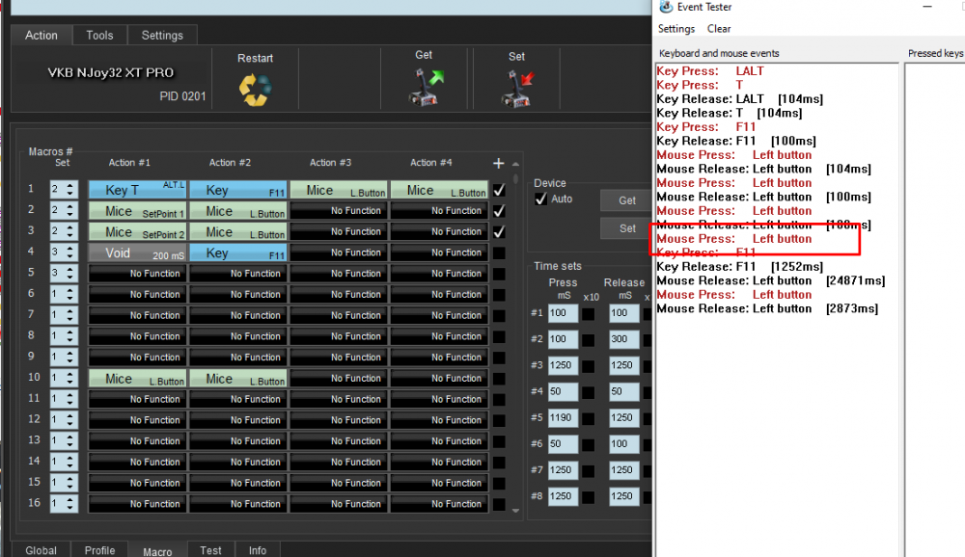This screenshot has height=557, width=965.
Task: Edit Press mS field for time set #4
Action: tap(564, 391)
